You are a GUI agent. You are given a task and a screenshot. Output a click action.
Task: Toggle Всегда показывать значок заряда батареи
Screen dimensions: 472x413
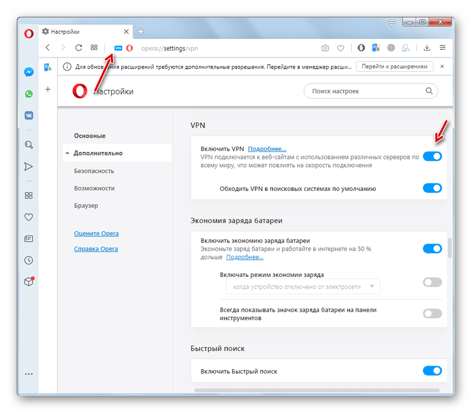pos(432,314)
